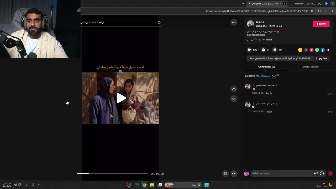The image size is (336, 189).
Task: Click the microphone icon in system tray
Action: [33, 185]
